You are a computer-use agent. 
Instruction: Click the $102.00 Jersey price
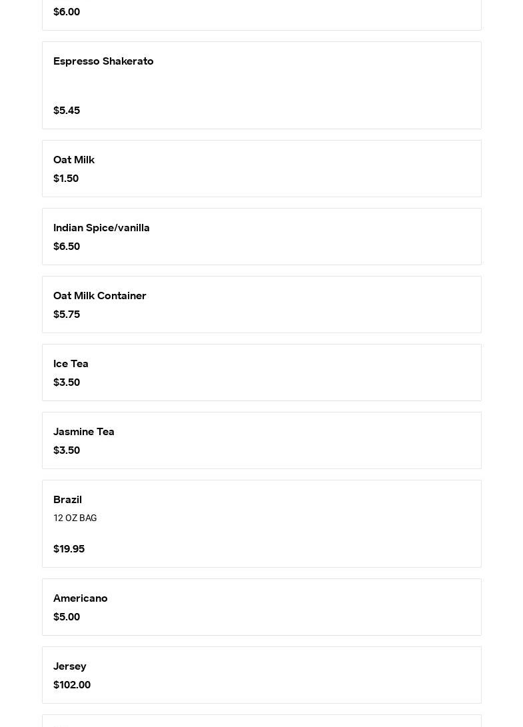coord(72,685)
